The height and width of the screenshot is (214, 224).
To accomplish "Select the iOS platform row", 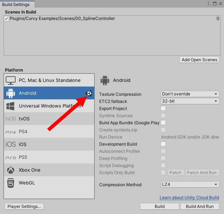I will click(x=49, y=144).
